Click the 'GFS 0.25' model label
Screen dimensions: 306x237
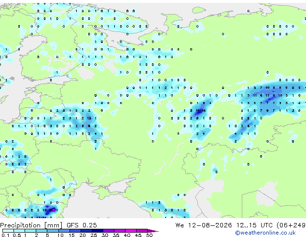pos(82,225)
